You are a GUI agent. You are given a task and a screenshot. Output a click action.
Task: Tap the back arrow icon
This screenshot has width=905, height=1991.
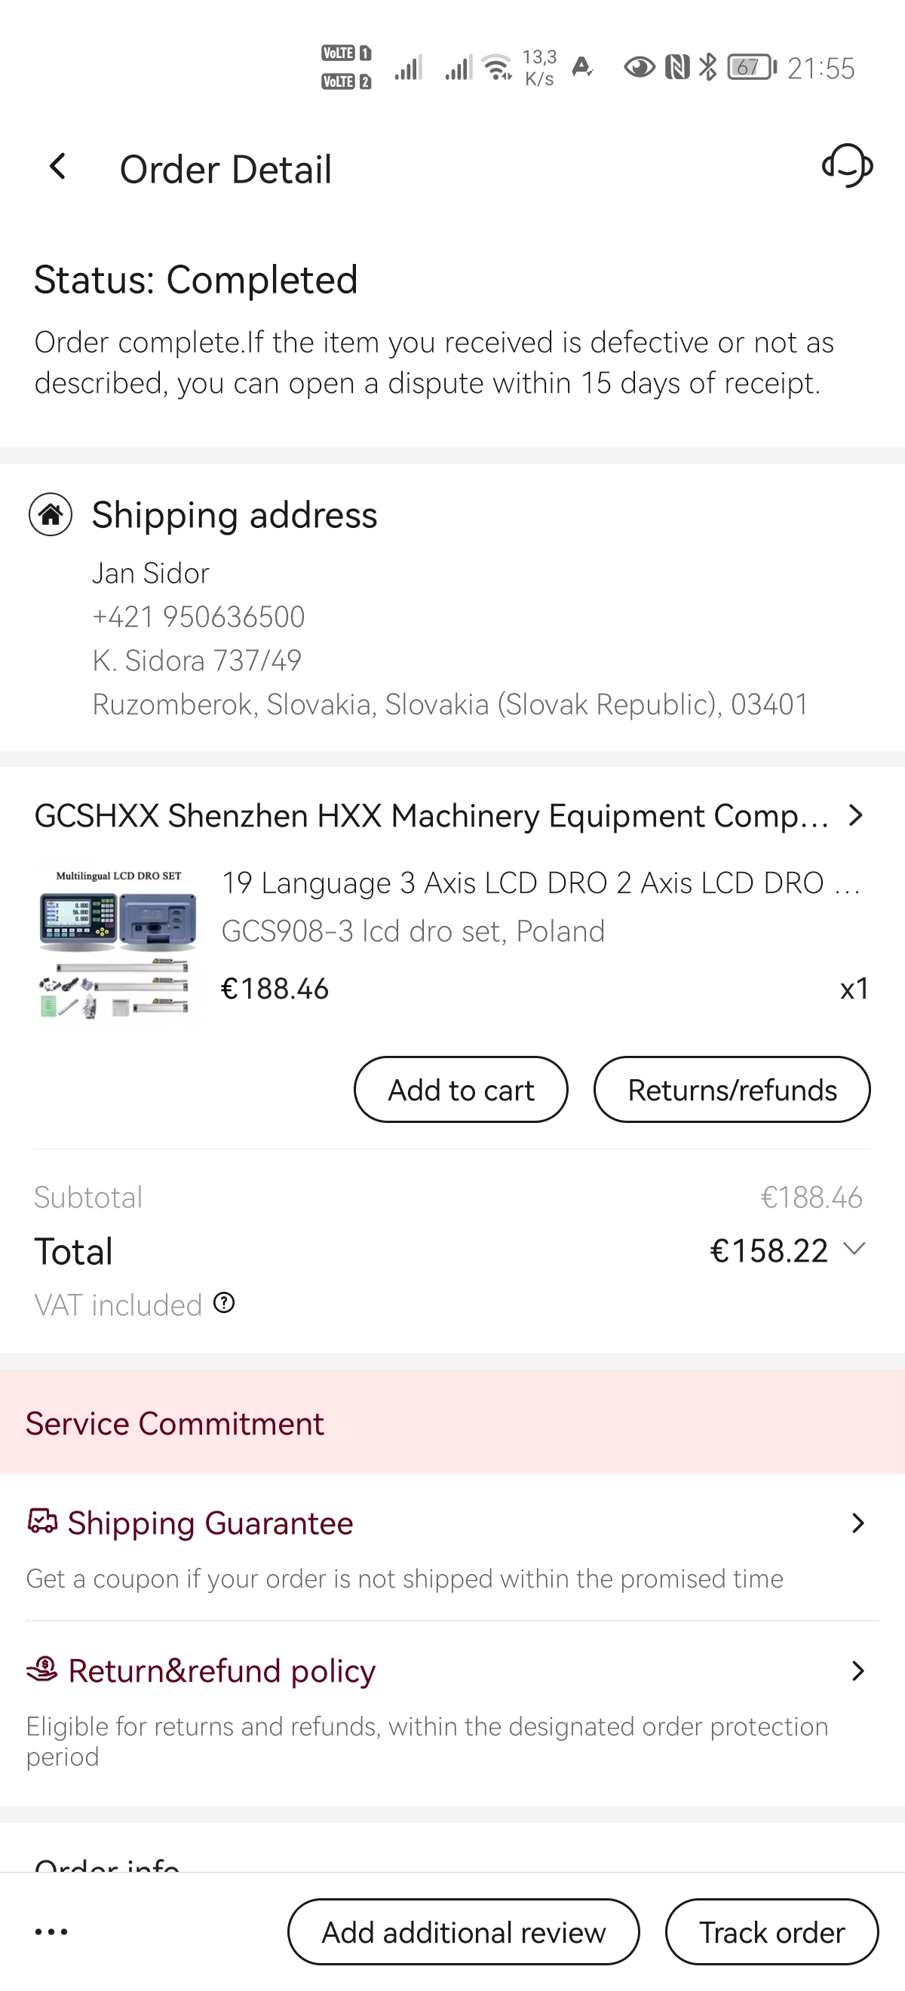(58, 166)
